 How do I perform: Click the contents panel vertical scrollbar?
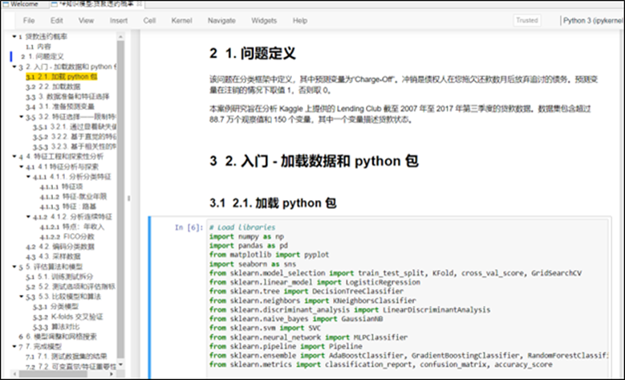[x=120, y=201]
